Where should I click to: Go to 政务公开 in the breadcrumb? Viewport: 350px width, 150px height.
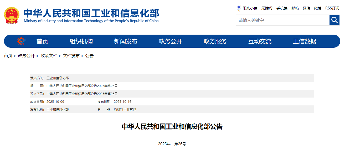tap(26, 56)
